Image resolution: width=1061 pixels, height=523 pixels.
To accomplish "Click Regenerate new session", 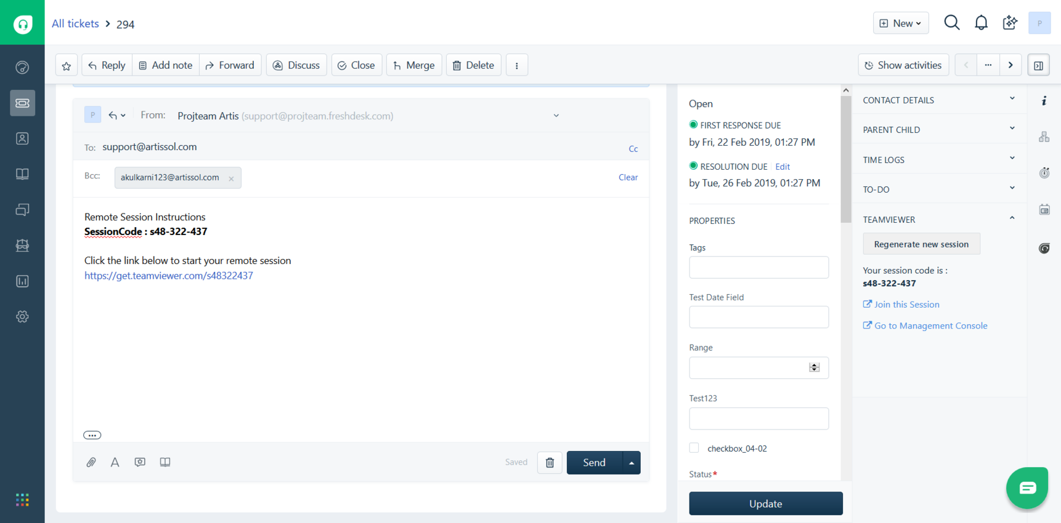I will tap(921, 244).
